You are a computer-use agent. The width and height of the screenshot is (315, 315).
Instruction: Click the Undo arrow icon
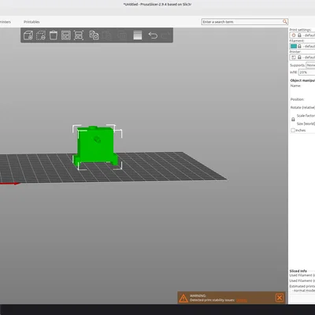tap(153, 35)
